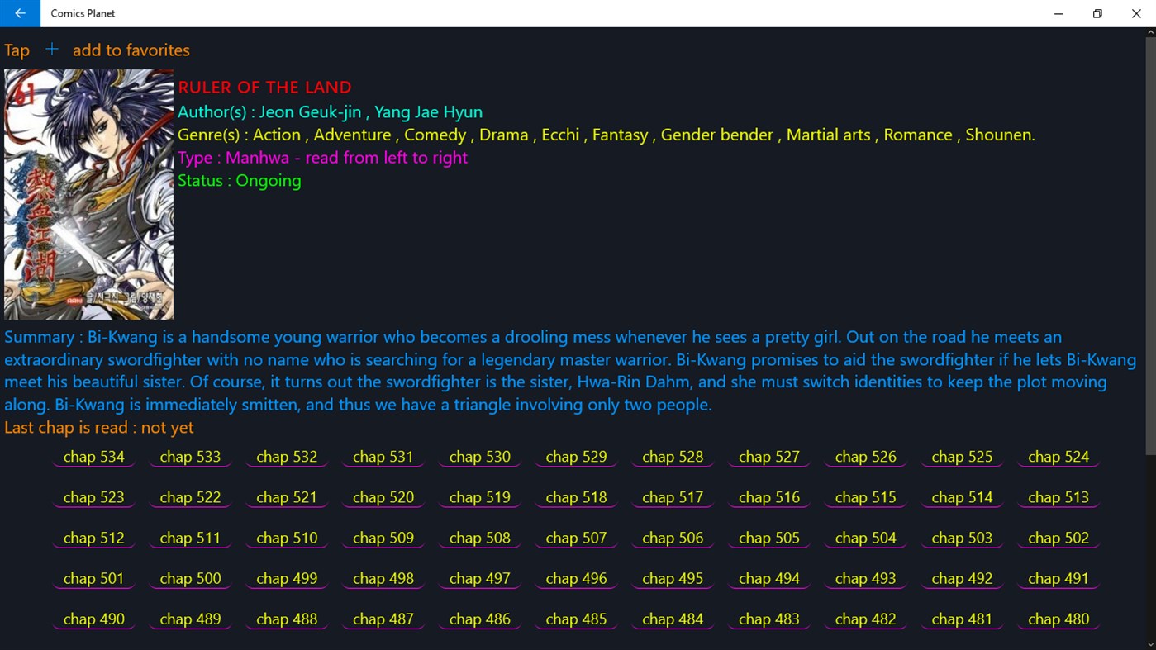Load chap 528

[673, 457]
